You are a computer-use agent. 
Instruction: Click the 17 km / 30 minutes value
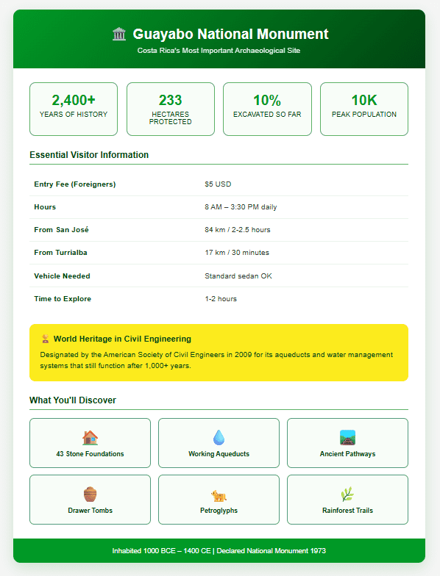tap(237, 253)
